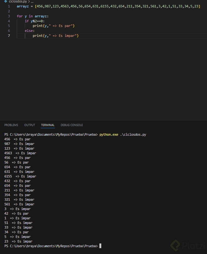This screenshot has height=254, width=207.
Task: Click line number 2 in the gutter
Action: coord(9,11)
